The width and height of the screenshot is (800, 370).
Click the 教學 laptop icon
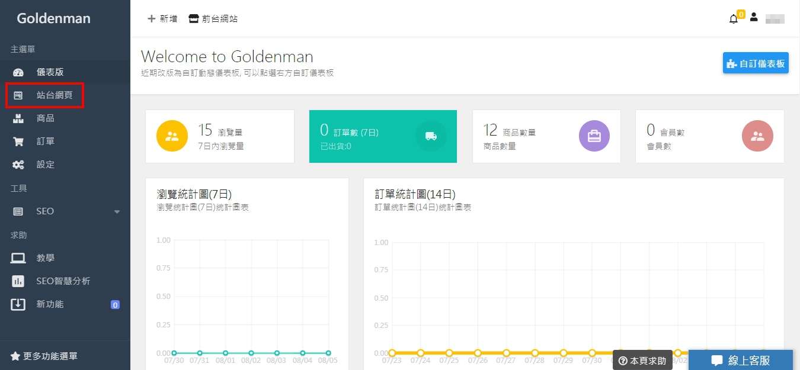[x=18, y=258]
